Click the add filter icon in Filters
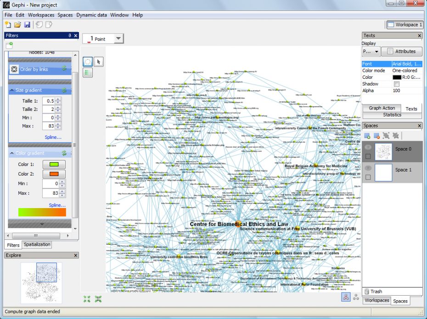Screen dimensions: 427x319 [9, 45]
